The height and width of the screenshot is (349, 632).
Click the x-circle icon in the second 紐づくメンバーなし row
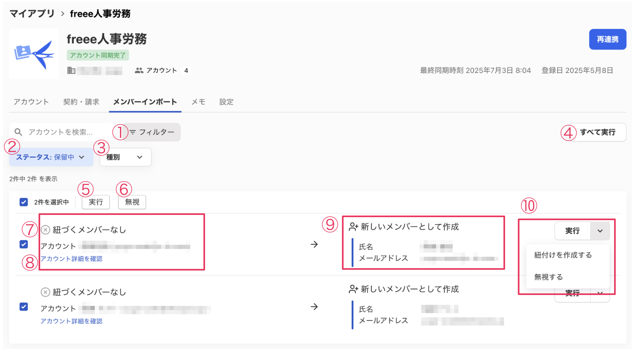coord(45,292)
